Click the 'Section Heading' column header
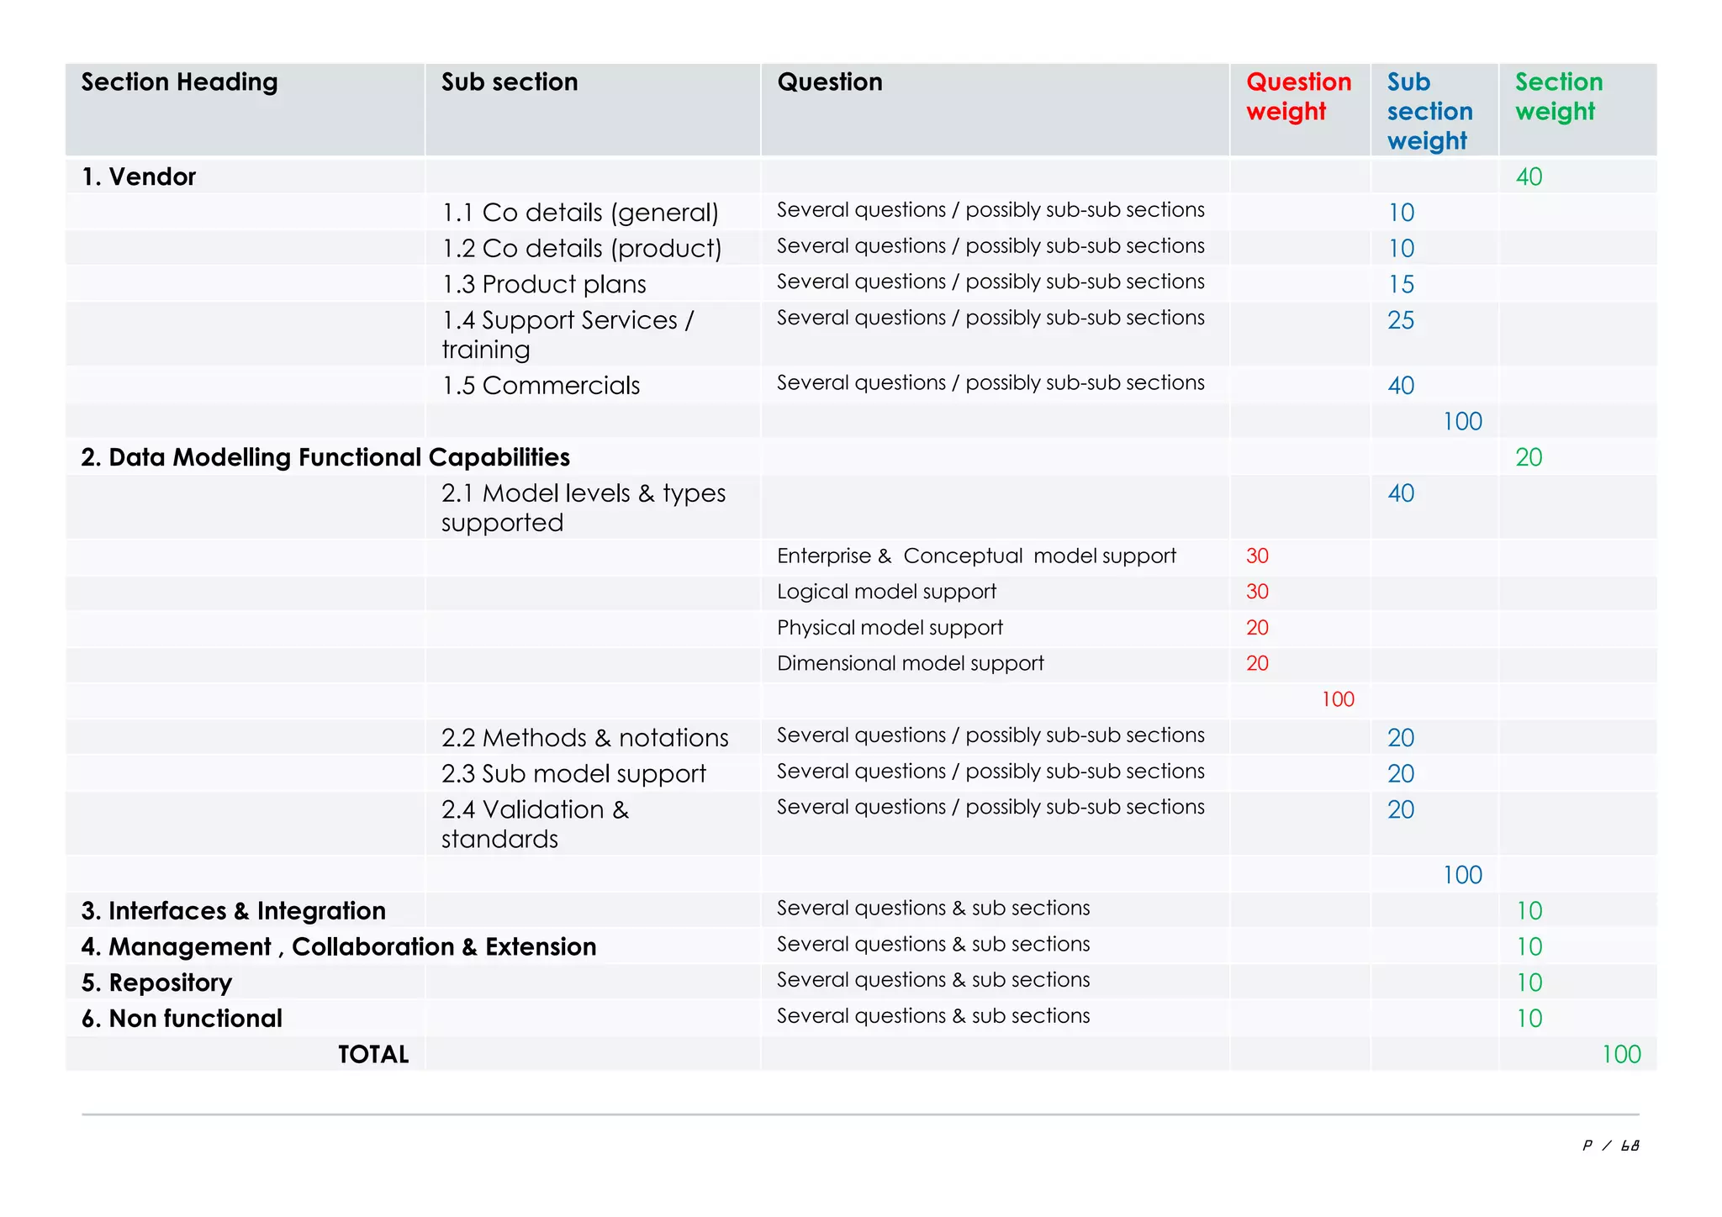1722x1217 pixels. (x=179, y=82)
